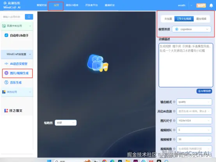Viewport: 216px width, 162px height.
Task: Open 自动库Lib助手 in the sidebar
Action: [17, 36]
